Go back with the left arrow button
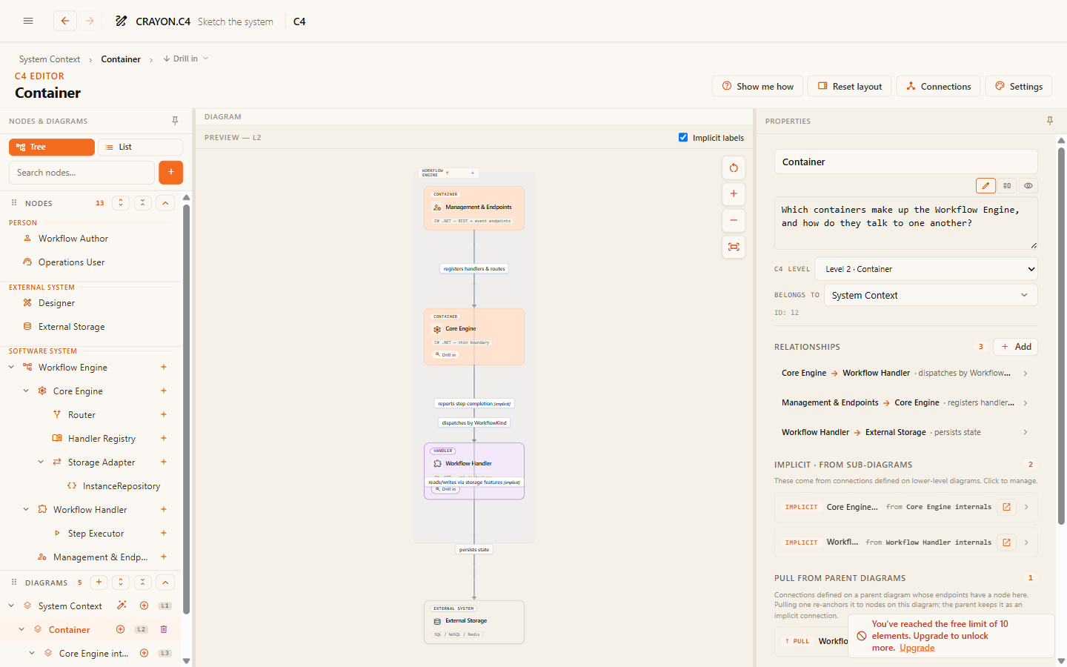This screenshot has width=1067, height=667. coord(65,21)
